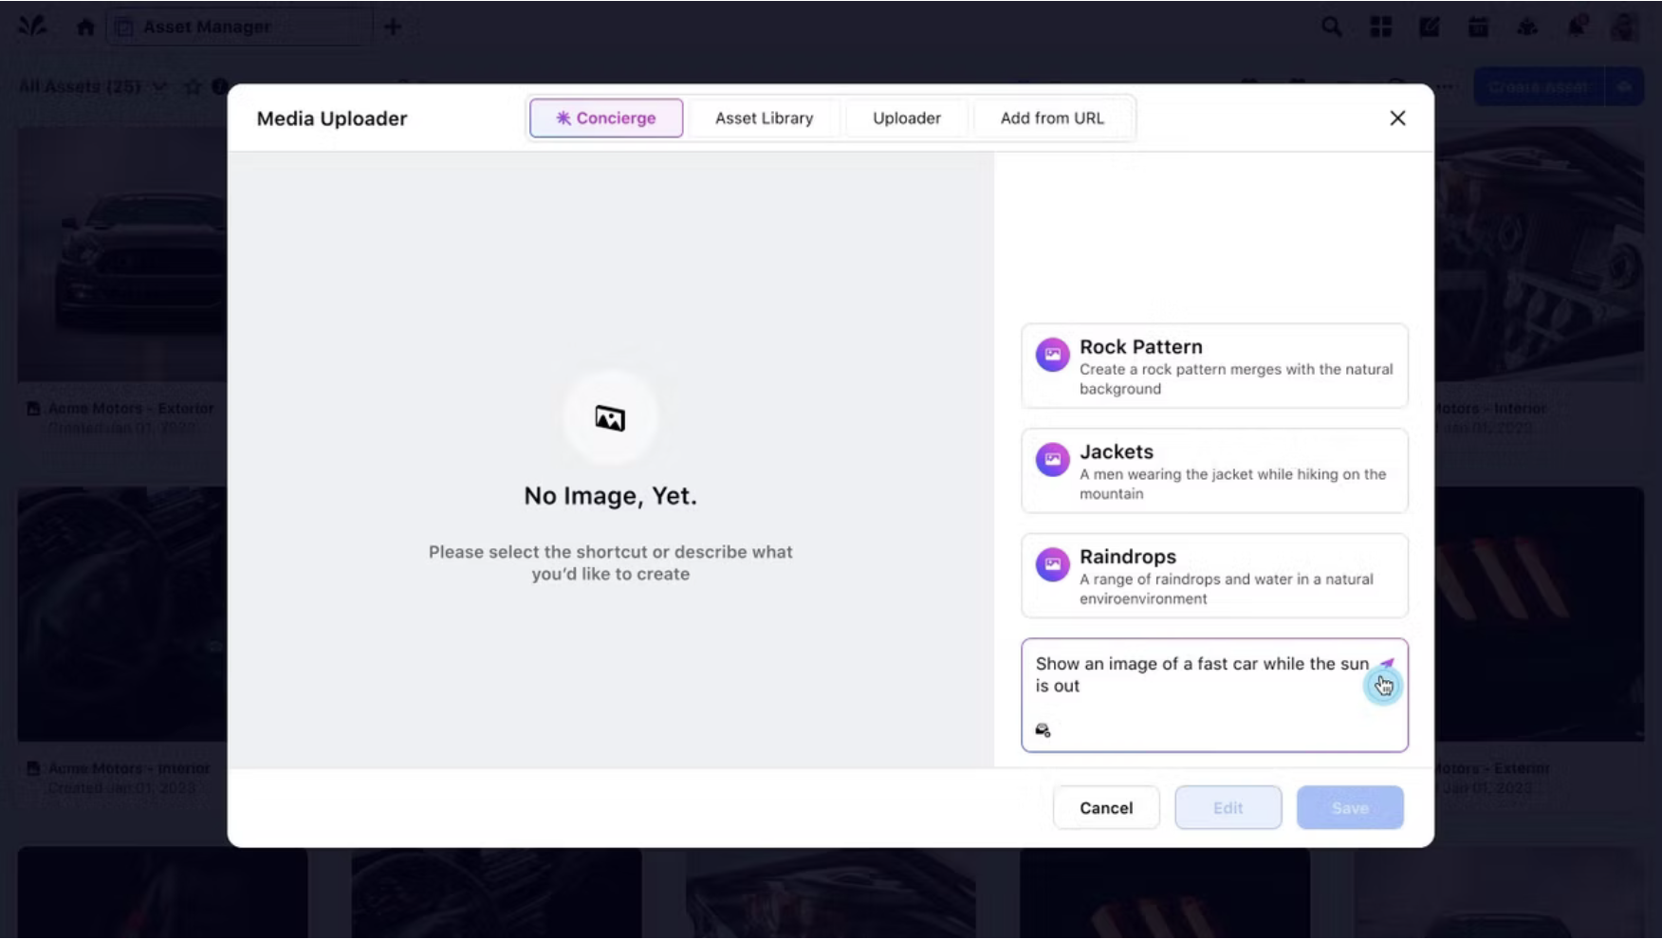Open the apps grid launcher icon
This screenshot has width=1662, height=939.
(1381, 27)
